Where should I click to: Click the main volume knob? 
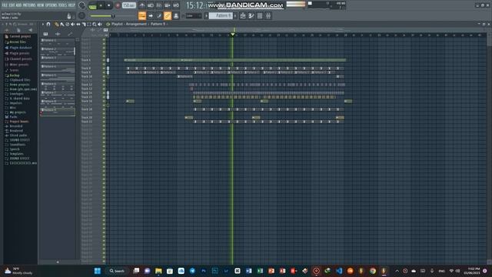pos(82,5)
